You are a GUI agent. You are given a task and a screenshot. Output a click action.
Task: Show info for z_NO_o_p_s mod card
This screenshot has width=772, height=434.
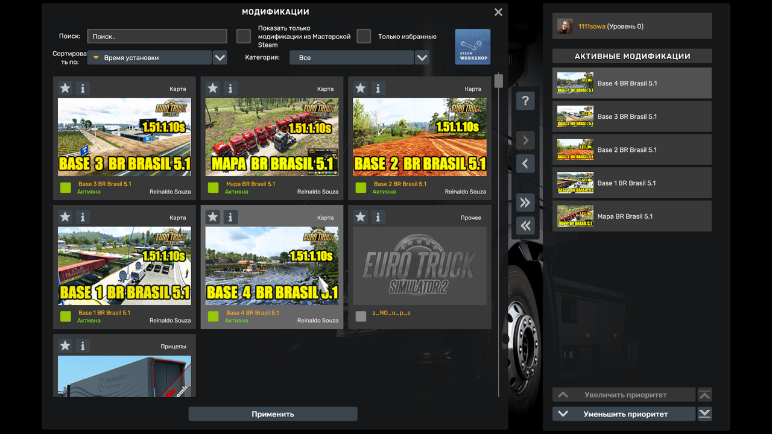378,216
